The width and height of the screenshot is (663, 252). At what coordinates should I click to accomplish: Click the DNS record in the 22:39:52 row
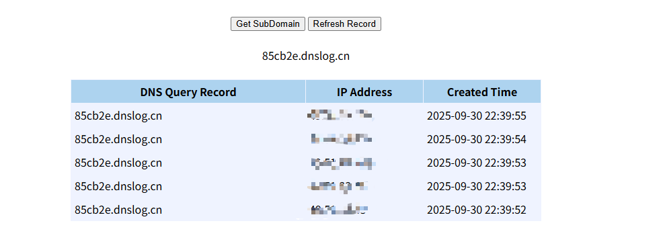pos(118,210)
